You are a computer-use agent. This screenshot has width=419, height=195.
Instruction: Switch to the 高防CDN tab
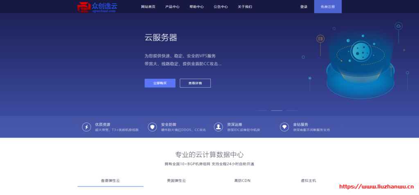[242, 181]
